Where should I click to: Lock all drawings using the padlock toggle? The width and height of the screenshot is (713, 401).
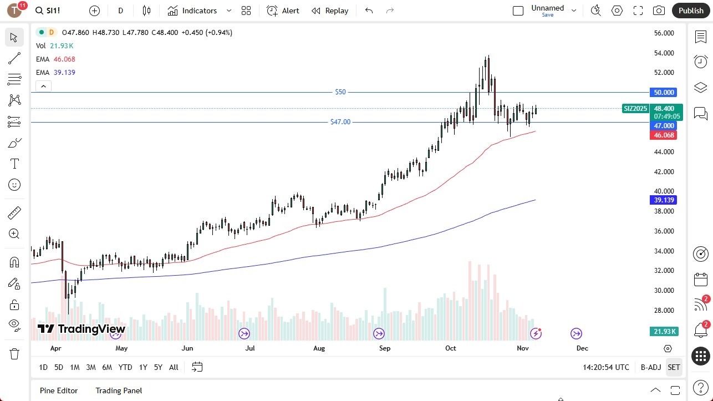click(x=14, y=304)
